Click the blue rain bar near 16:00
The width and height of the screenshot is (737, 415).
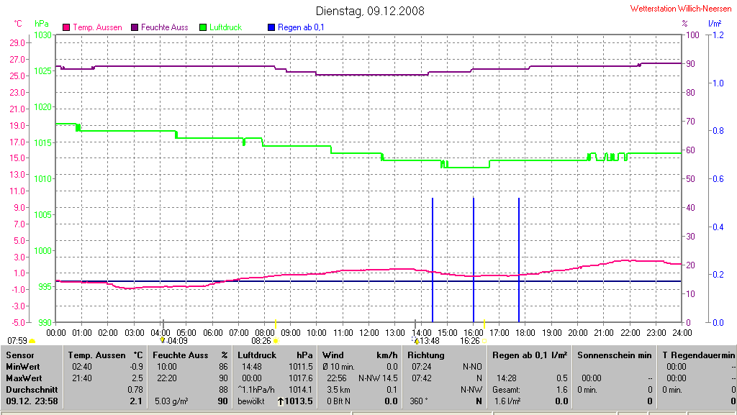coord(474,260)
